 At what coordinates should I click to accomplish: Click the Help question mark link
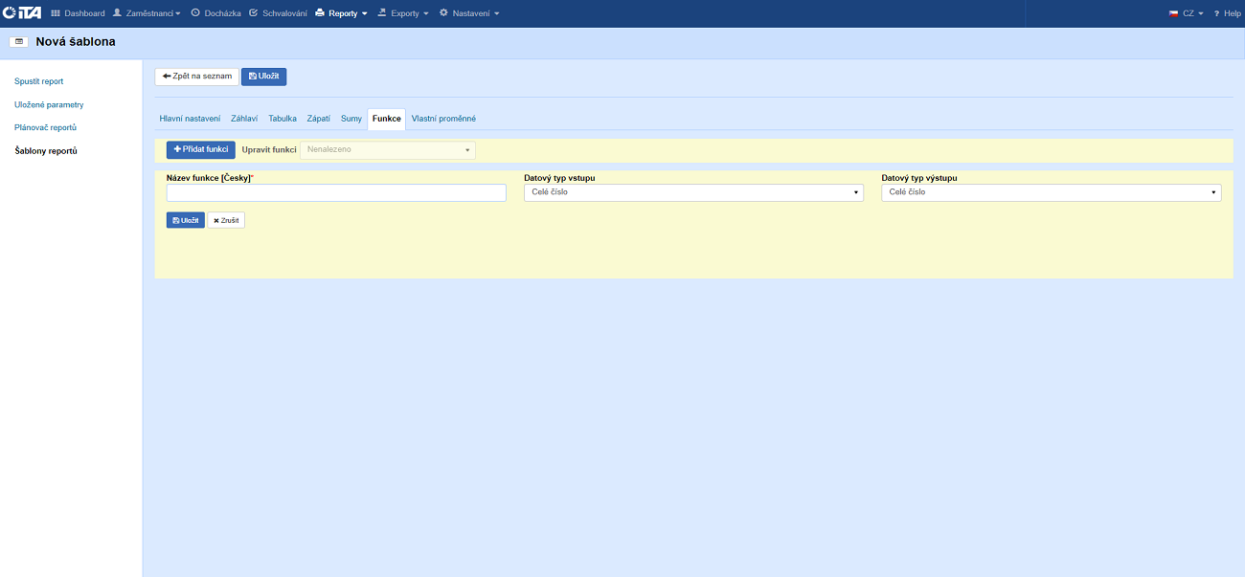1227,13
